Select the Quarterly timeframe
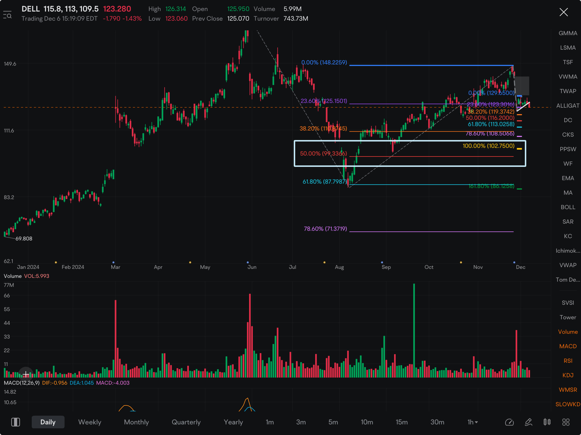 point(186,422)
